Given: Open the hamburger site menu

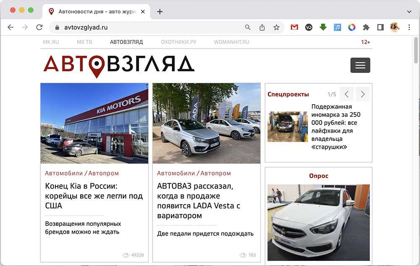Looking at the screenshot, I should (x=360, y=65).
